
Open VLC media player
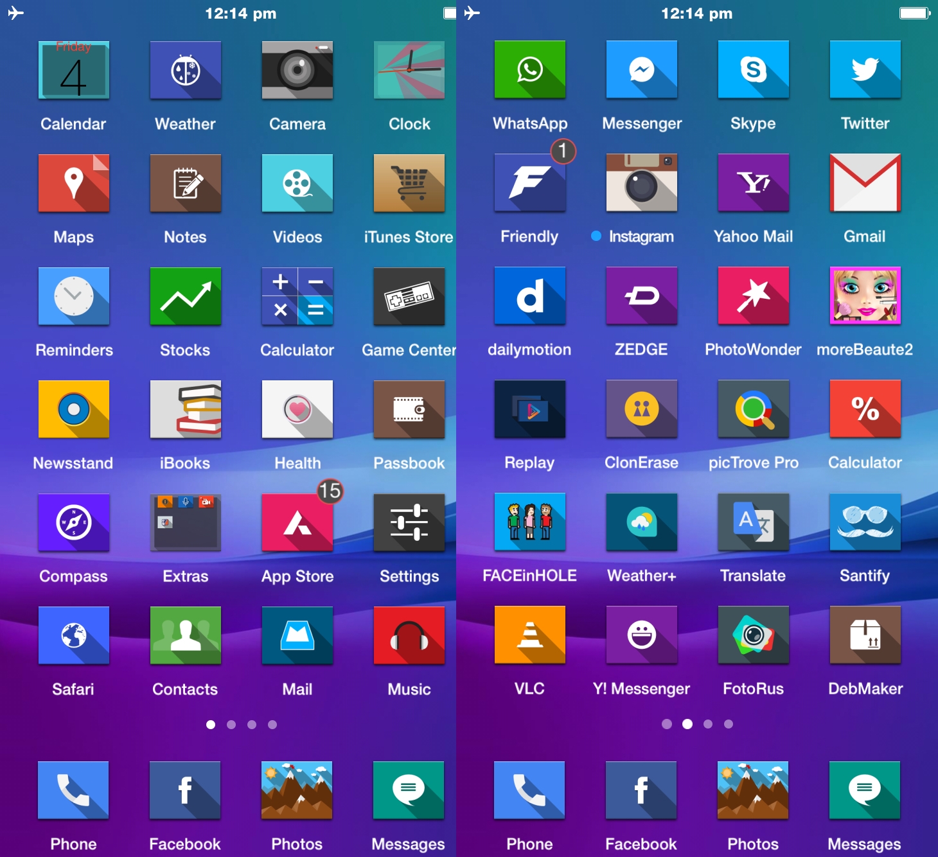click(529, 635)
